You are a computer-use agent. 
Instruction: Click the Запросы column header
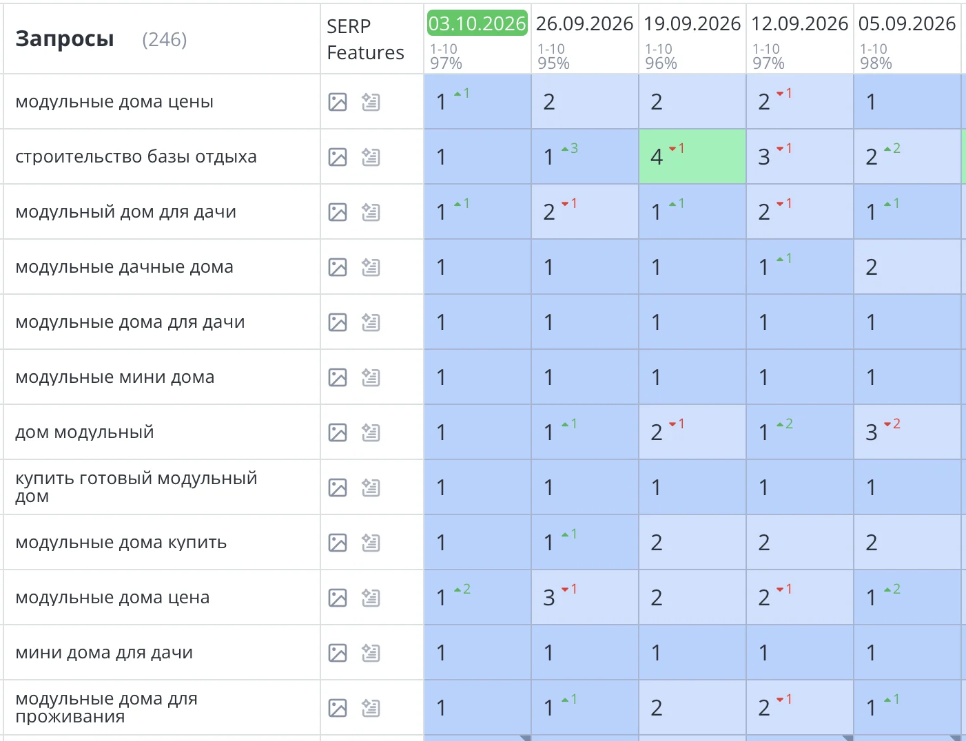pyautogui.click(x=65, y=39)
